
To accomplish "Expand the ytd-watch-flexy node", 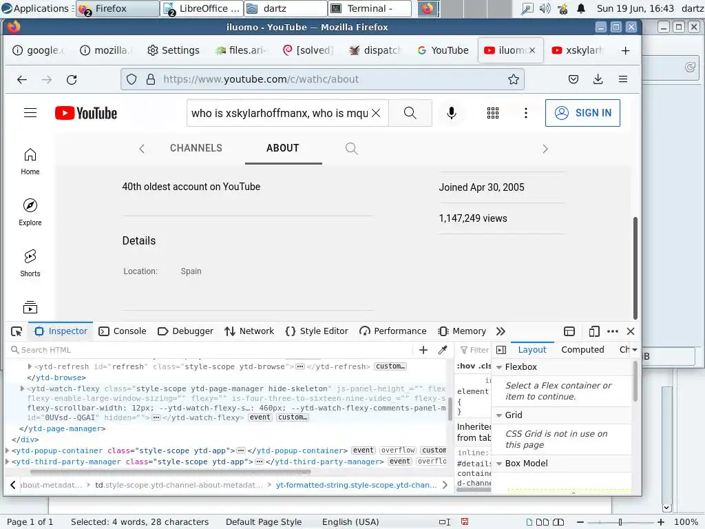I will (x=22, y=388).
